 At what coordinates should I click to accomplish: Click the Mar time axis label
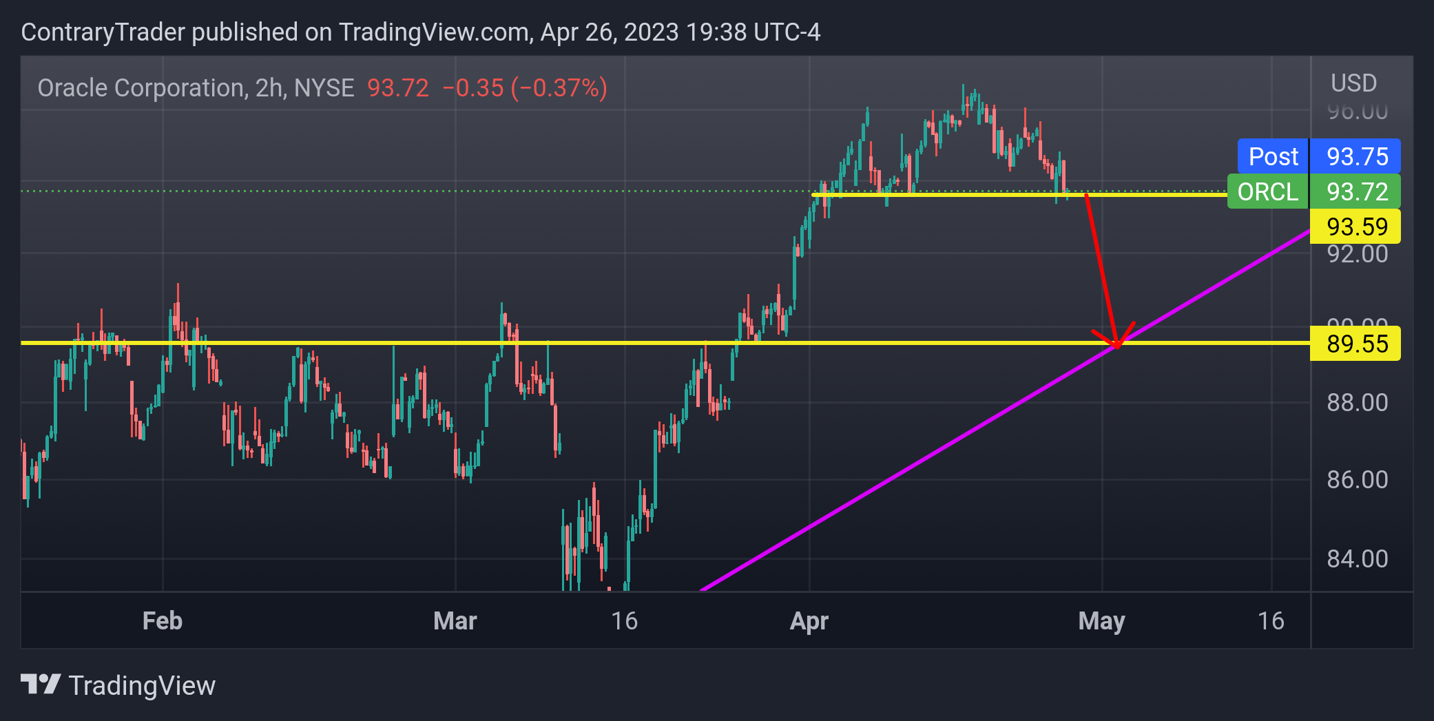pyautogui.click(x=455, y=621)
